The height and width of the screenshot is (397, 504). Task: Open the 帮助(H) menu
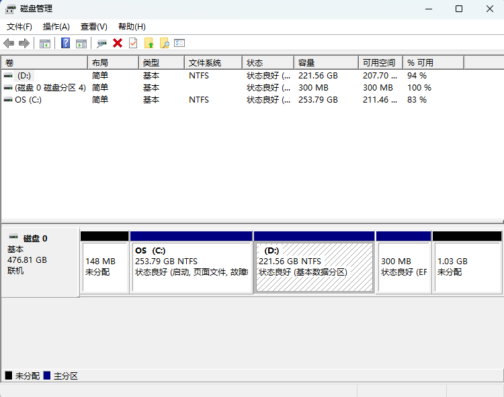pos(132,27)
